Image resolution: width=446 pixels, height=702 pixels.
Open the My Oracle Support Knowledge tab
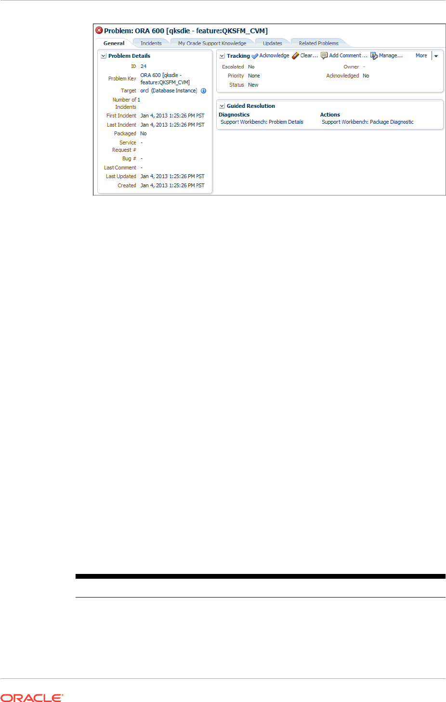(x=212, y=43)
